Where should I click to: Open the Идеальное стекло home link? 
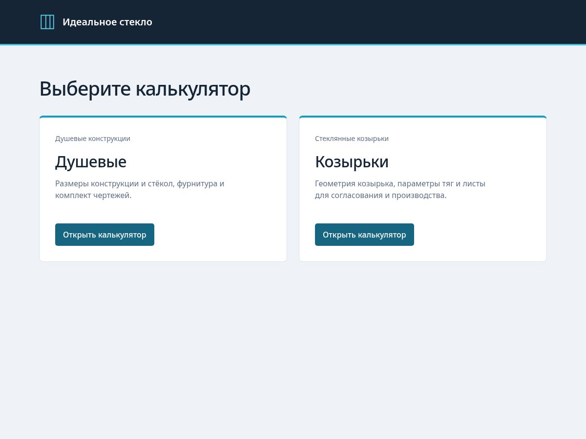pos(96,22)
